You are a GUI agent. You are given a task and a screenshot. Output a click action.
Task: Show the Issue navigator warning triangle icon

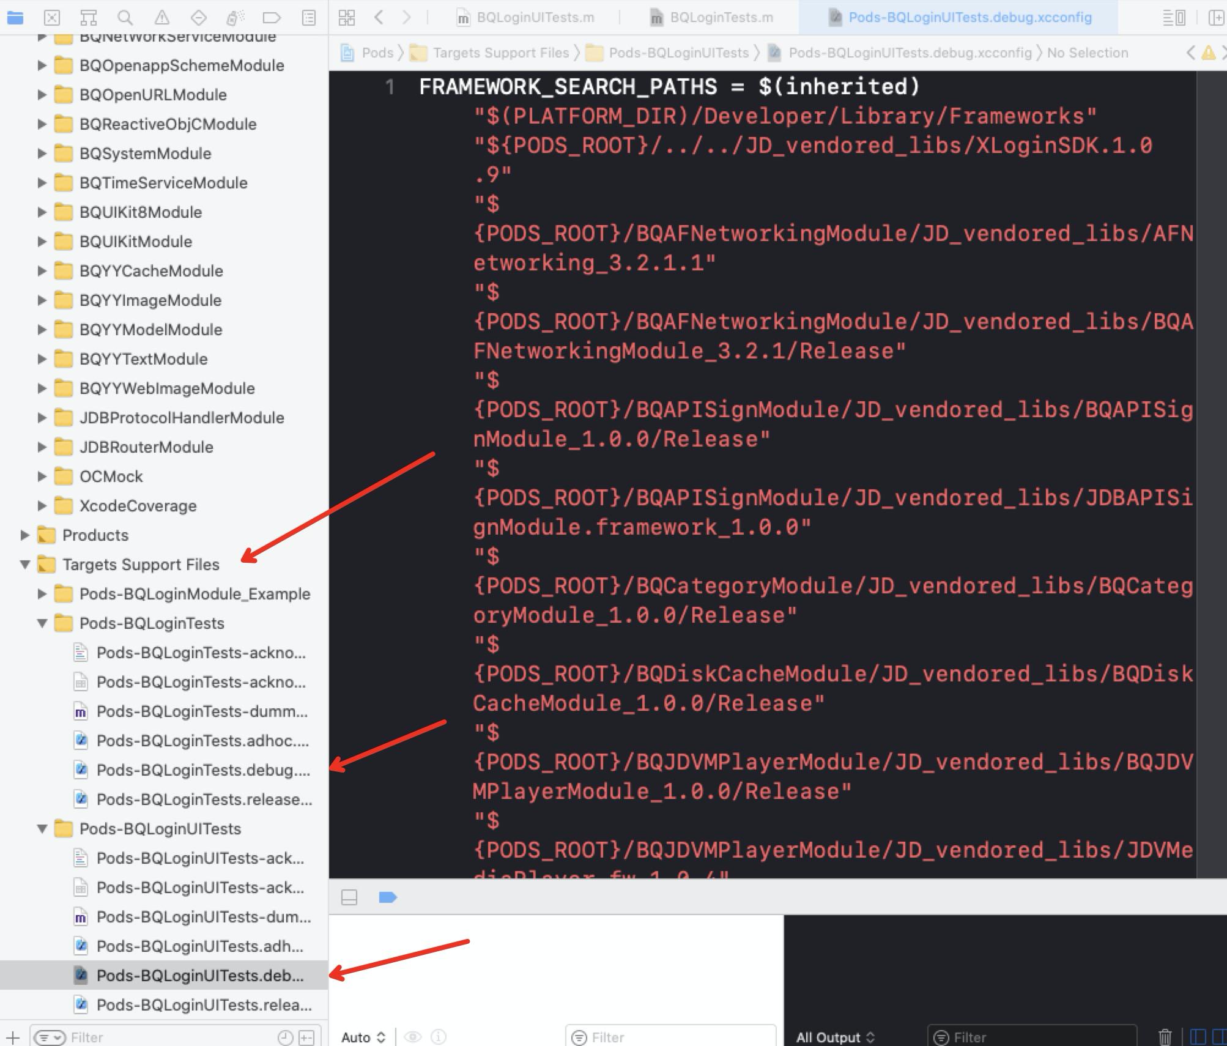[x=161, y=18]
